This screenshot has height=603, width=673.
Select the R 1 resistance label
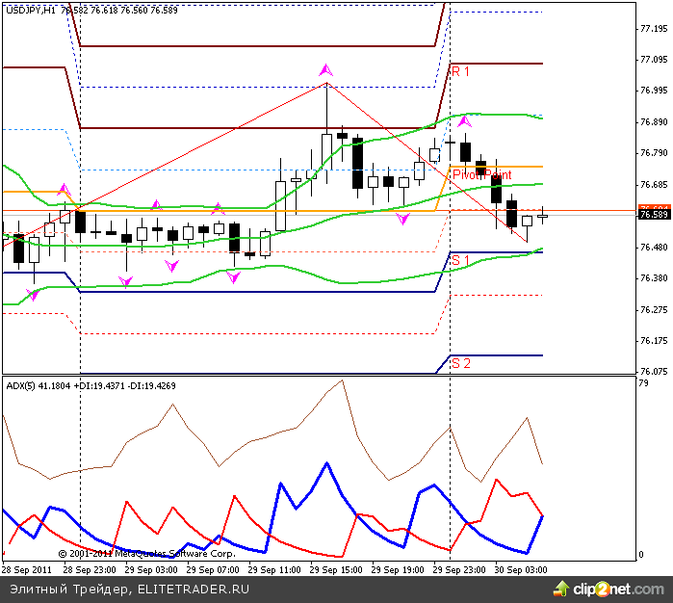coord(460,71)
